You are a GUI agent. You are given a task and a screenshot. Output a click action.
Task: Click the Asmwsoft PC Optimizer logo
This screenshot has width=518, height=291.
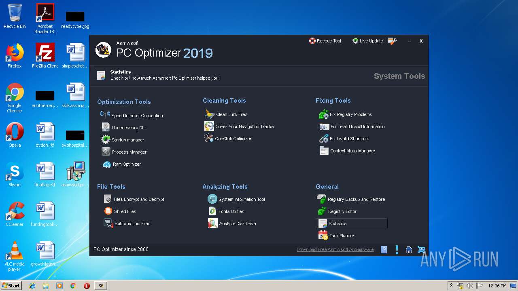click(103, 50)
